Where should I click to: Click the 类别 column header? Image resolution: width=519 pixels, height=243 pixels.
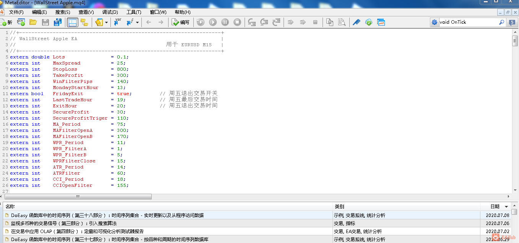click(x=407, y=206)
